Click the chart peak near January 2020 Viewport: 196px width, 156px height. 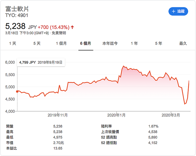click(124, 66)
